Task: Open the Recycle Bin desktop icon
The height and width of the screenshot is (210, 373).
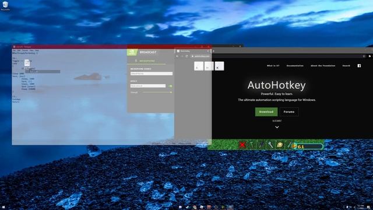Action: (x=5, y=6)
